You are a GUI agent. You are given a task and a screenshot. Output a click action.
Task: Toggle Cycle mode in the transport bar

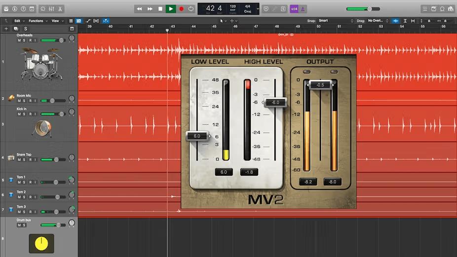coord(191,9)
